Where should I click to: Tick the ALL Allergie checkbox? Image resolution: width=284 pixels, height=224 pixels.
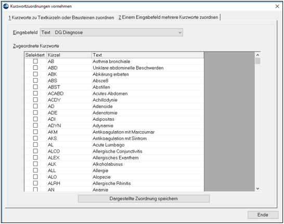point(35,170)
